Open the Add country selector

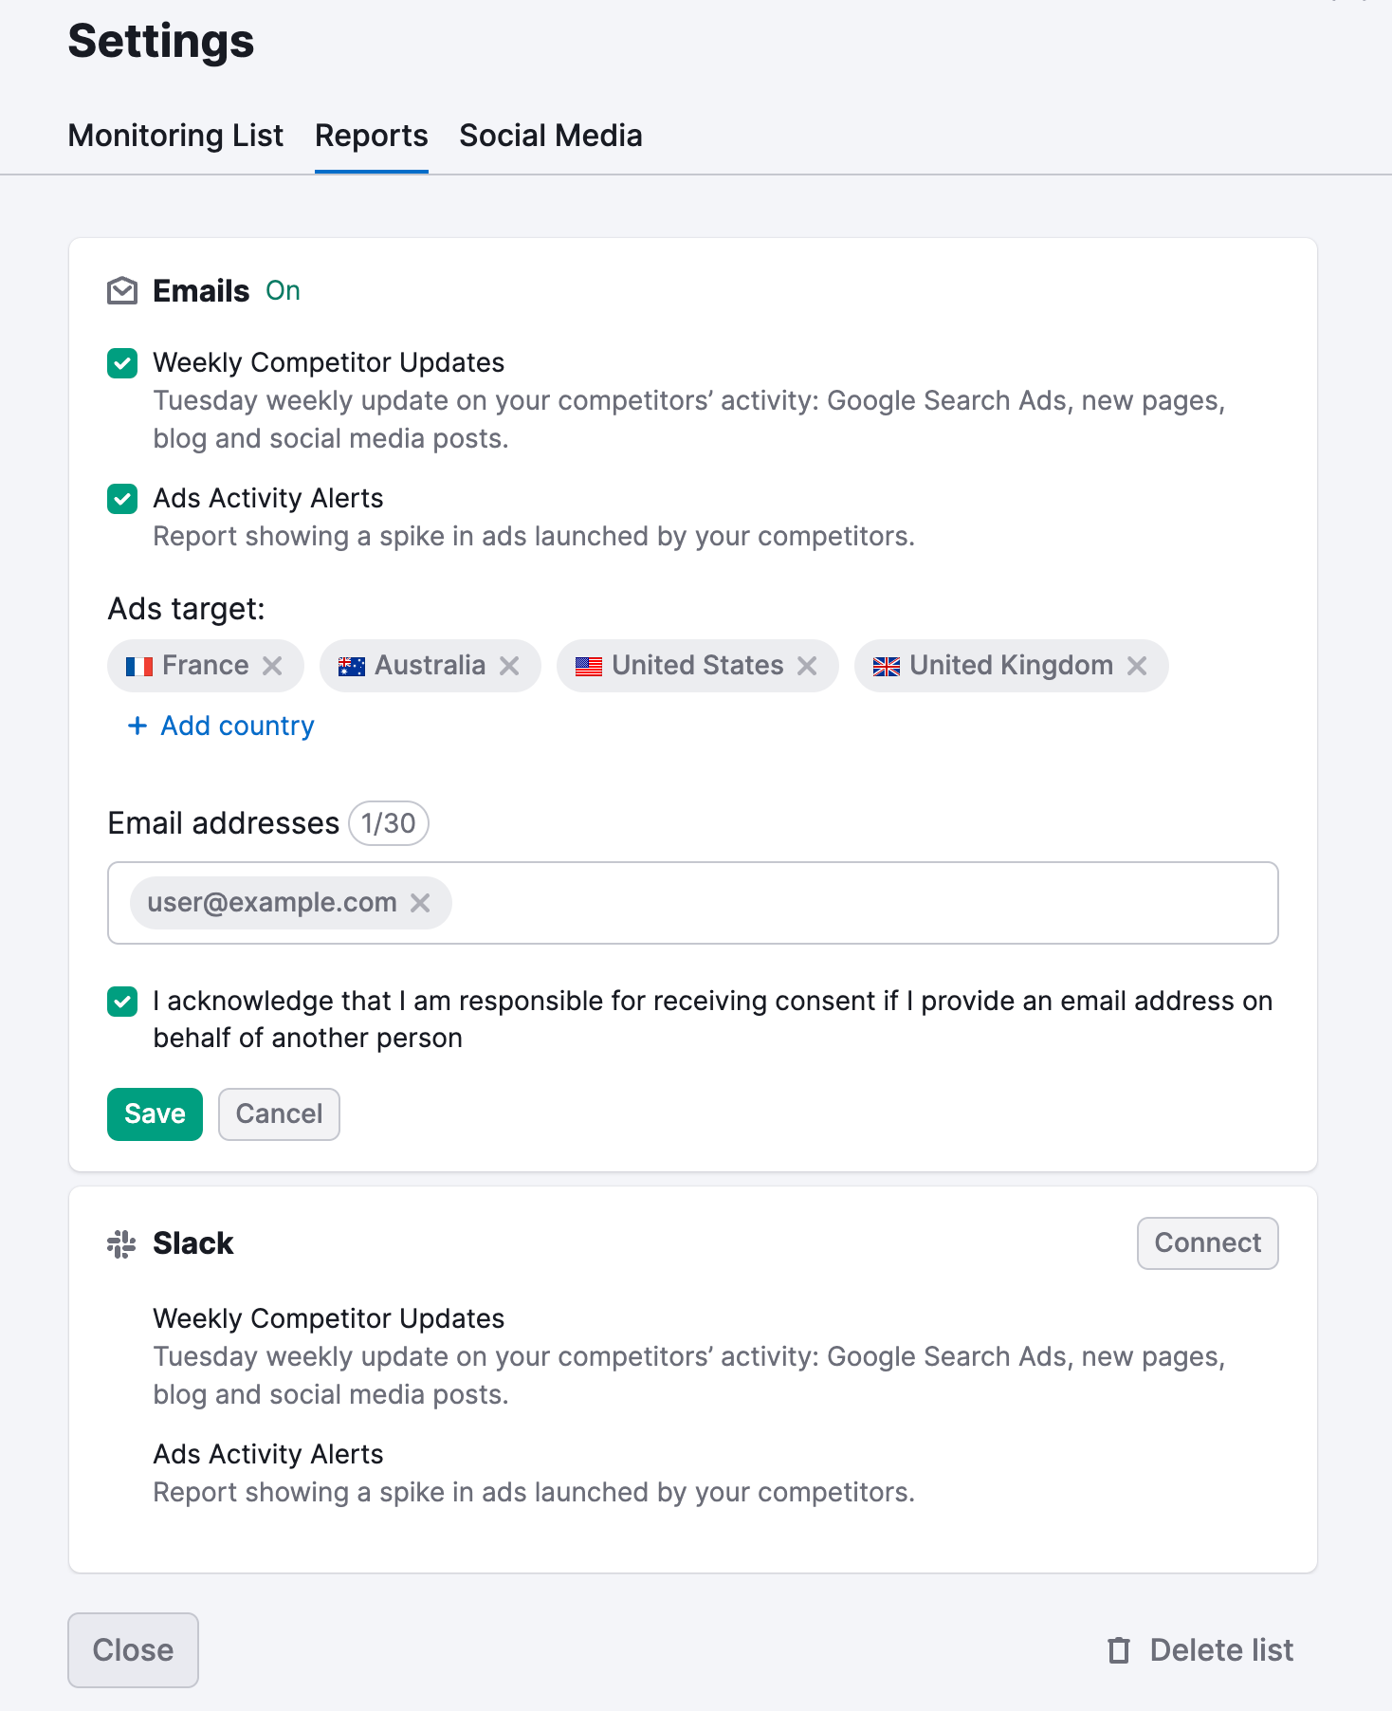coord(221,726)
